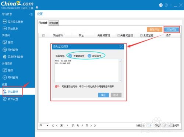Go to next page arrow
This screenshot has width=184, height=137.
(91, 126)
